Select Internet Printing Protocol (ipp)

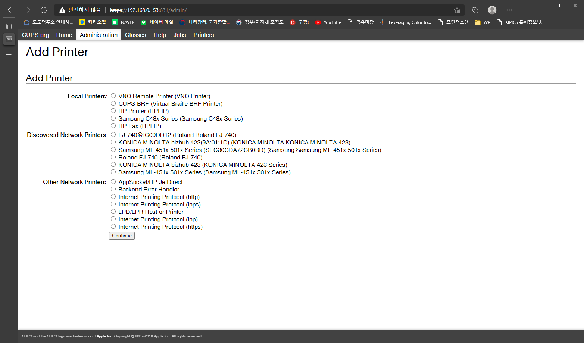[x=113, y=219]
